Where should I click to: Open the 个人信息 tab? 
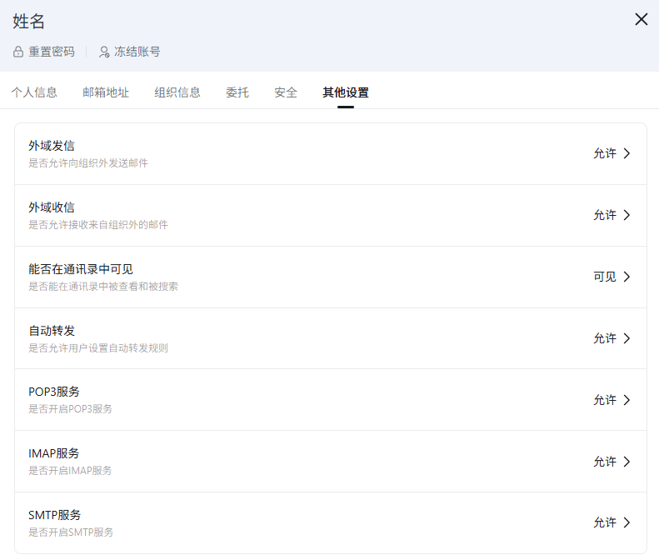pos(34,92)
